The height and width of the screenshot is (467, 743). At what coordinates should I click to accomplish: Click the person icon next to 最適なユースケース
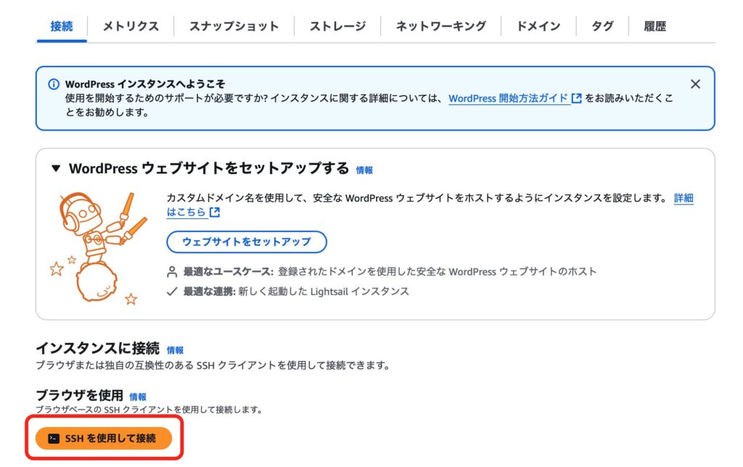(172, 272)
